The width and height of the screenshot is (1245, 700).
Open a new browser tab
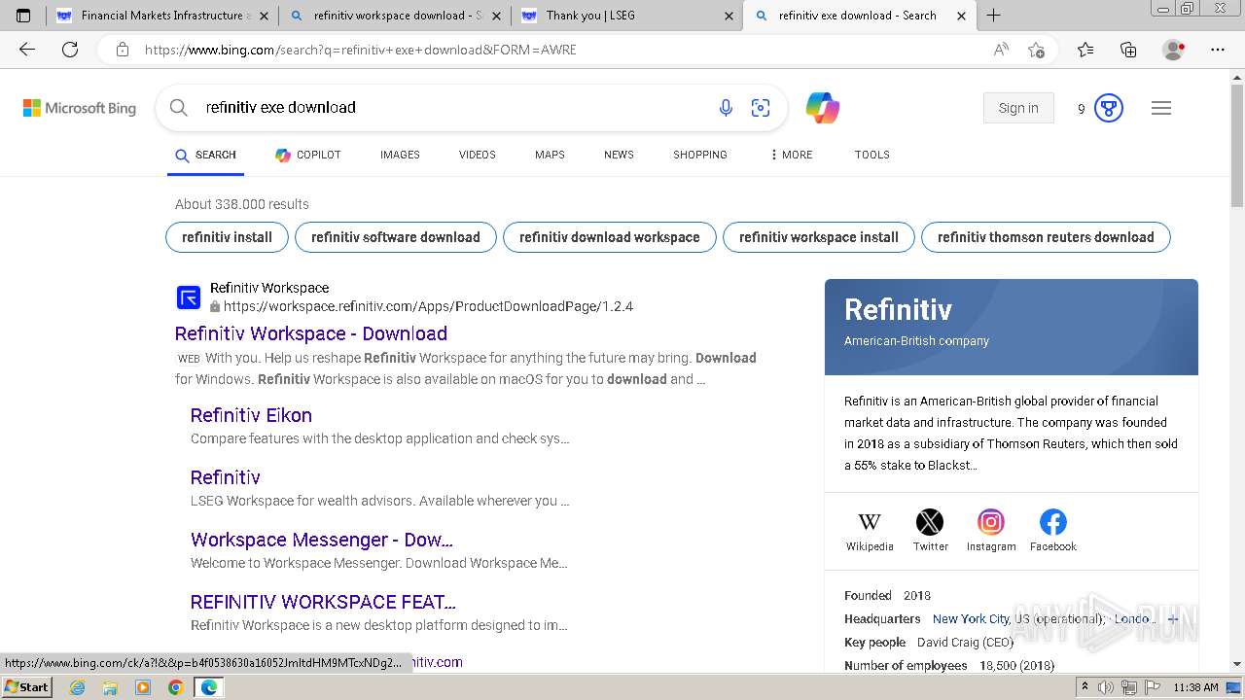coord(993,16)
